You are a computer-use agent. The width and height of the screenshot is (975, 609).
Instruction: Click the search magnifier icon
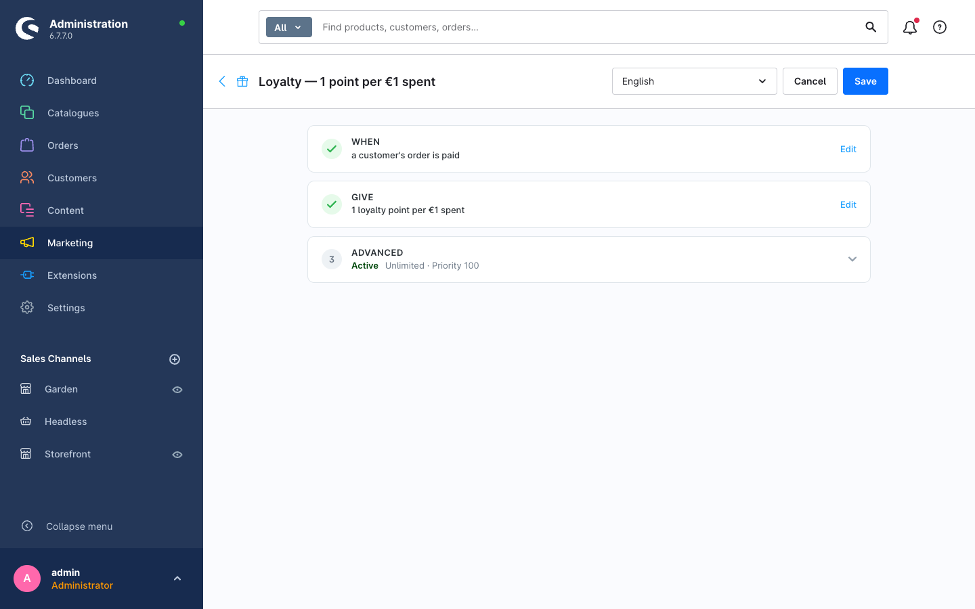pyautogui.click(x=871, y=27)
